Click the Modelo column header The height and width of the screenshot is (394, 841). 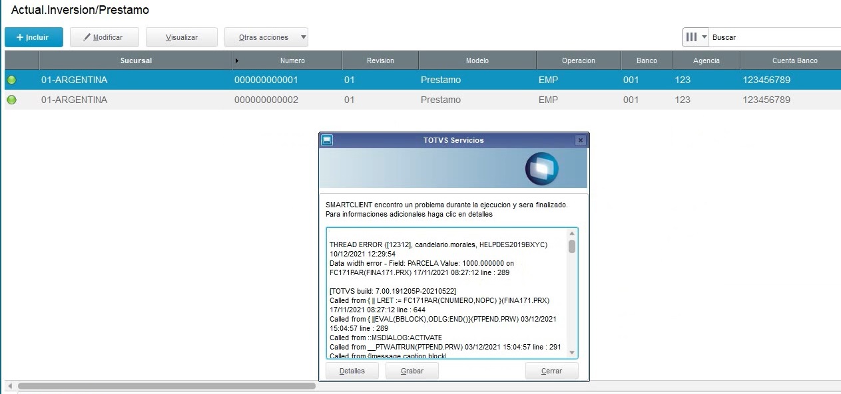coord(477,60)
